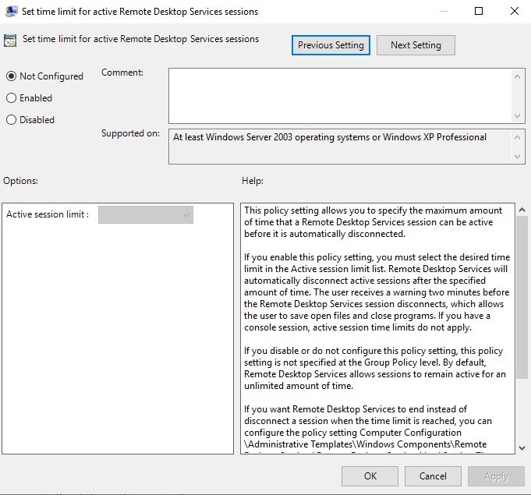Select the Not Configured radio button

tap(11, 76)
